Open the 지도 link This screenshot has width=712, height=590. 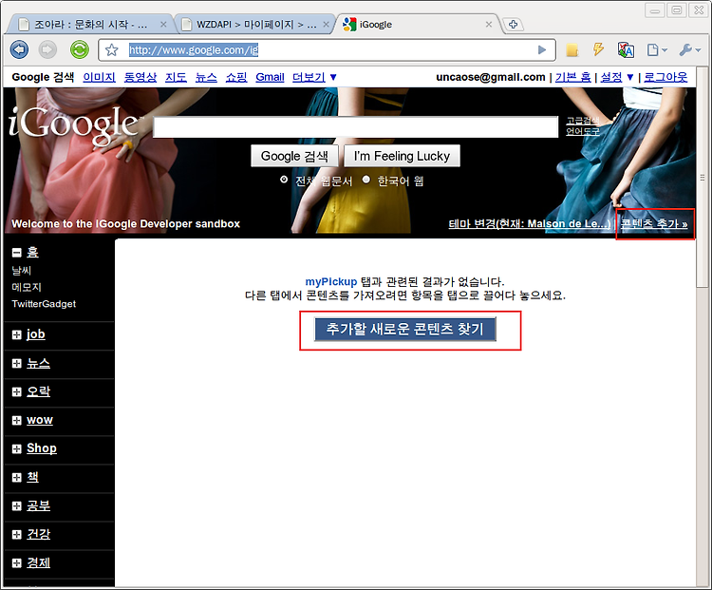[176, 77]
